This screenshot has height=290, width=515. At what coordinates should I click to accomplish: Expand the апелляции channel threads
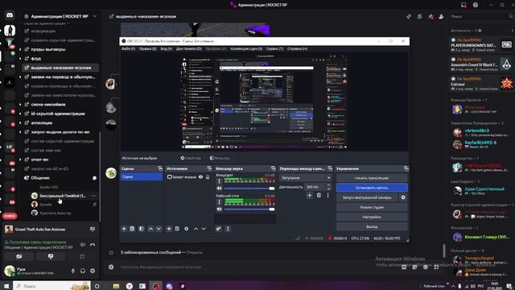[x=20, y=123]
